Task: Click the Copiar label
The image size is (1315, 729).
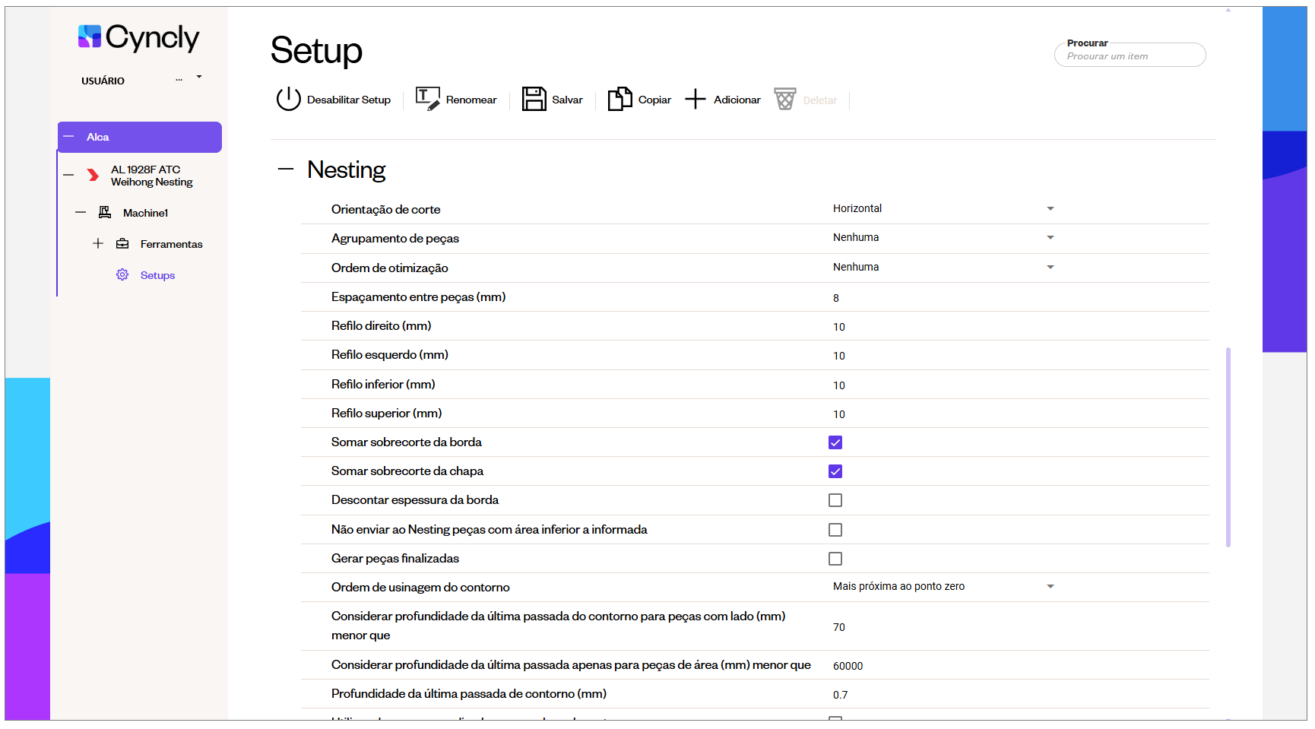Action: pyautogui.click(x=654, y=100)
